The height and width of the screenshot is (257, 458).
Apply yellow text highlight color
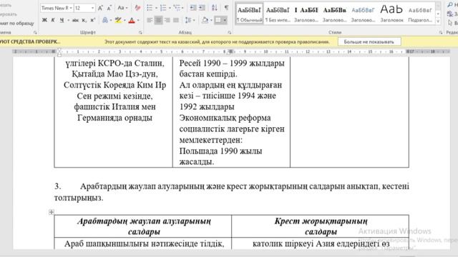click(118, 20)
